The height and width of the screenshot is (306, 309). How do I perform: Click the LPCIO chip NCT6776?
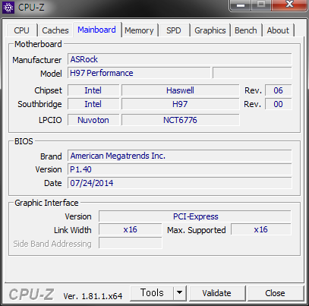(x=180, y=120)
